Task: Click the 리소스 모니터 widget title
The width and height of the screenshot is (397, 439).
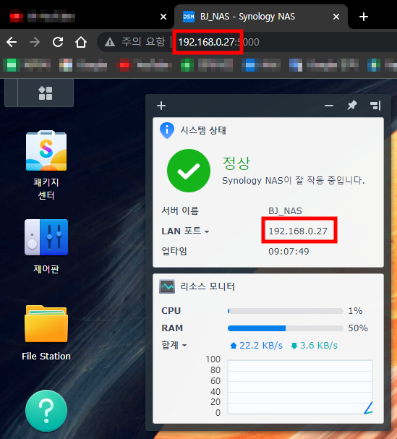Action: (208, 286)
